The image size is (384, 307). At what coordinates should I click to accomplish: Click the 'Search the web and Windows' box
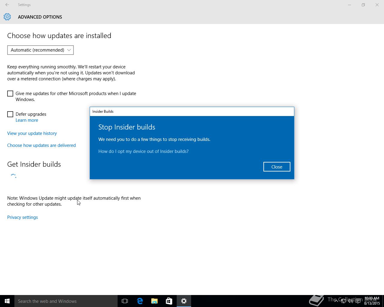[x=66, y=301]
